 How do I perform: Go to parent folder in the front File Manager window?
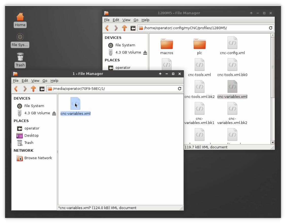(x=33, y=89)
